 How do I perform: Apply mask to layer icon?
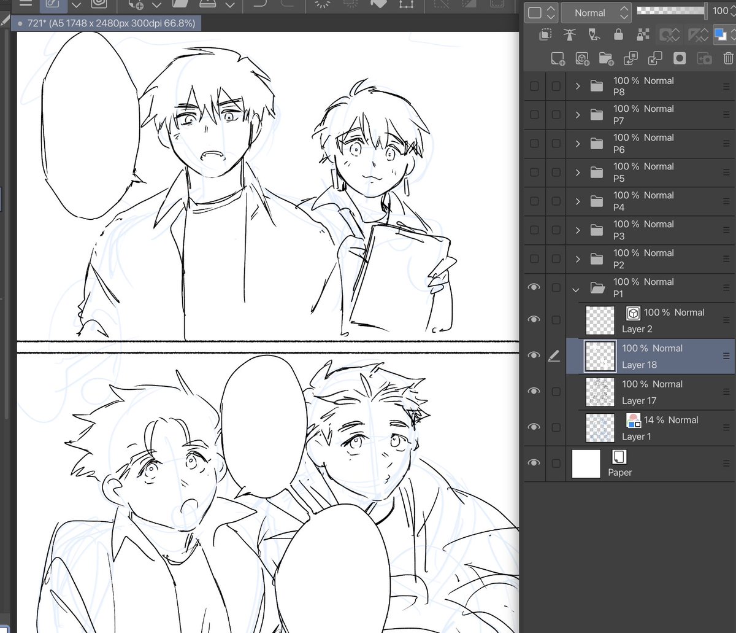pyautogui.click(x=704, y=59)
